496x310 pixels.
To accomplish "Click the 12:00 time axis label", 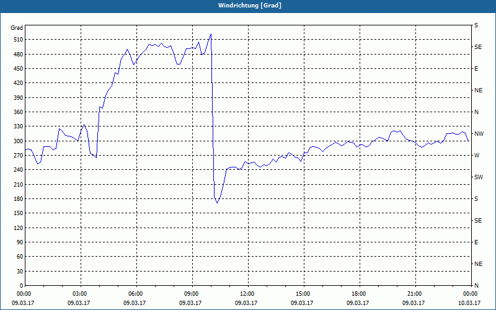I will pos(248,294).
